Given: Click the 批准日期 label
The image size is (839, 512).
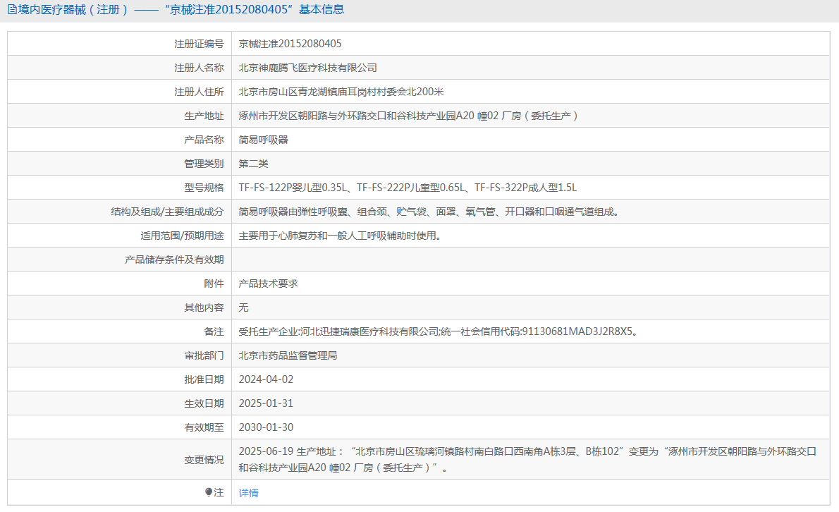Looking at the screenshot, I should click(204, 379).
